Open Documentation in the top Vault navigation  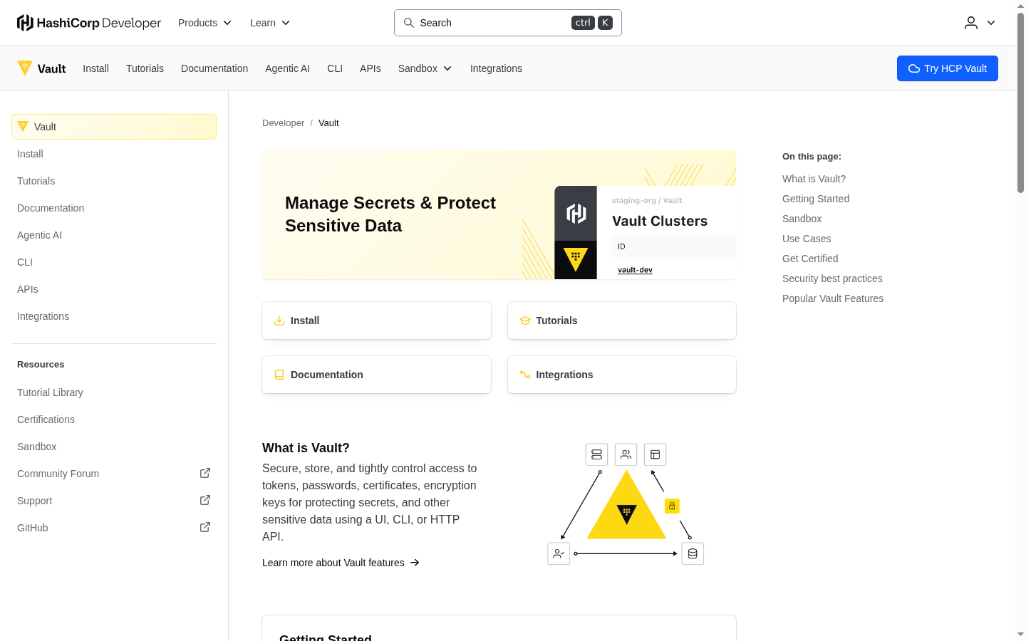(214, 68)
